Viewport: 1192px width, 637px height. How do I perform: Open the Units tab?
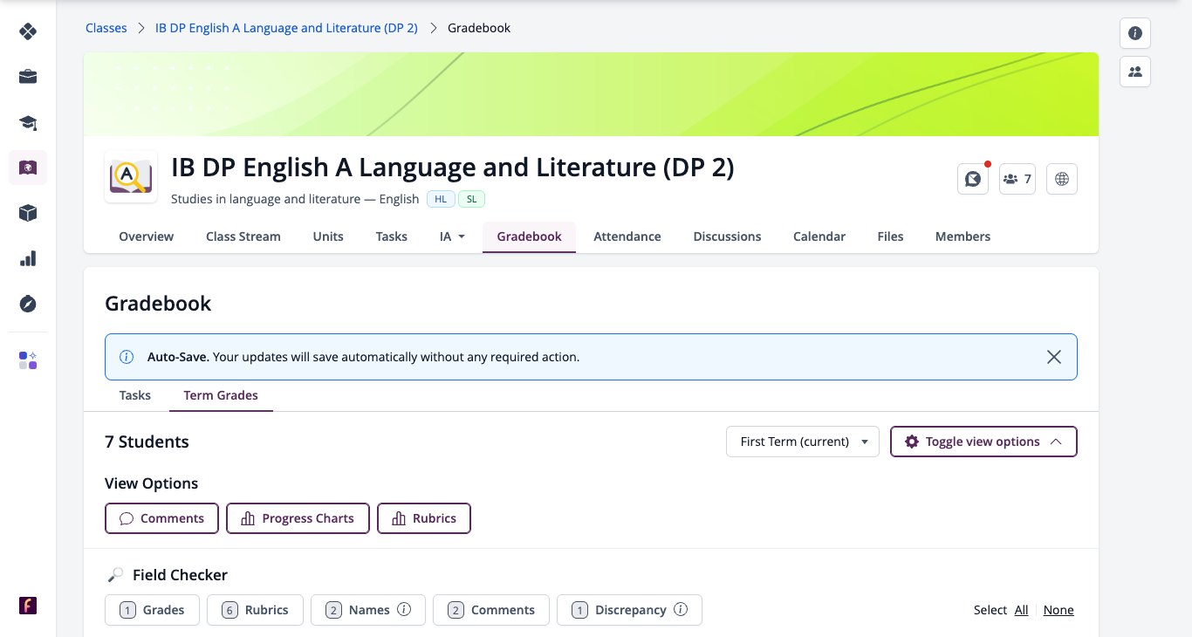(x=328, y=236)
